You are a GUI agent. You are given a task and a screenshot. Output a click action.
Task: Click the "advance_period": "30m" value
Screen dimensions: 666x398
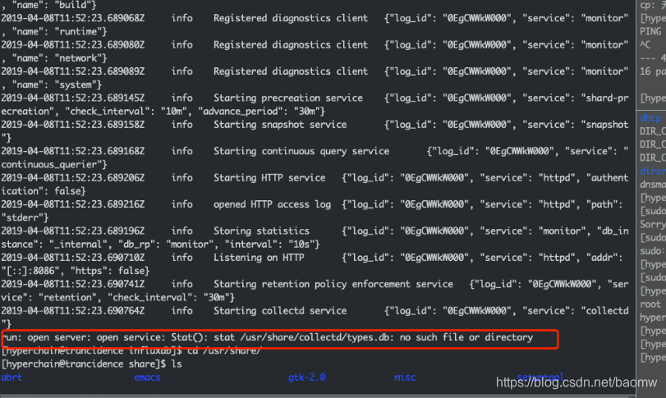pyautogui.click(x=261, y=111)
